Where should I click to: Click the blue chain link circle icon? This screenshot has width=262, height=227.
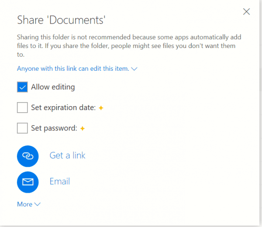click(28, 156)
